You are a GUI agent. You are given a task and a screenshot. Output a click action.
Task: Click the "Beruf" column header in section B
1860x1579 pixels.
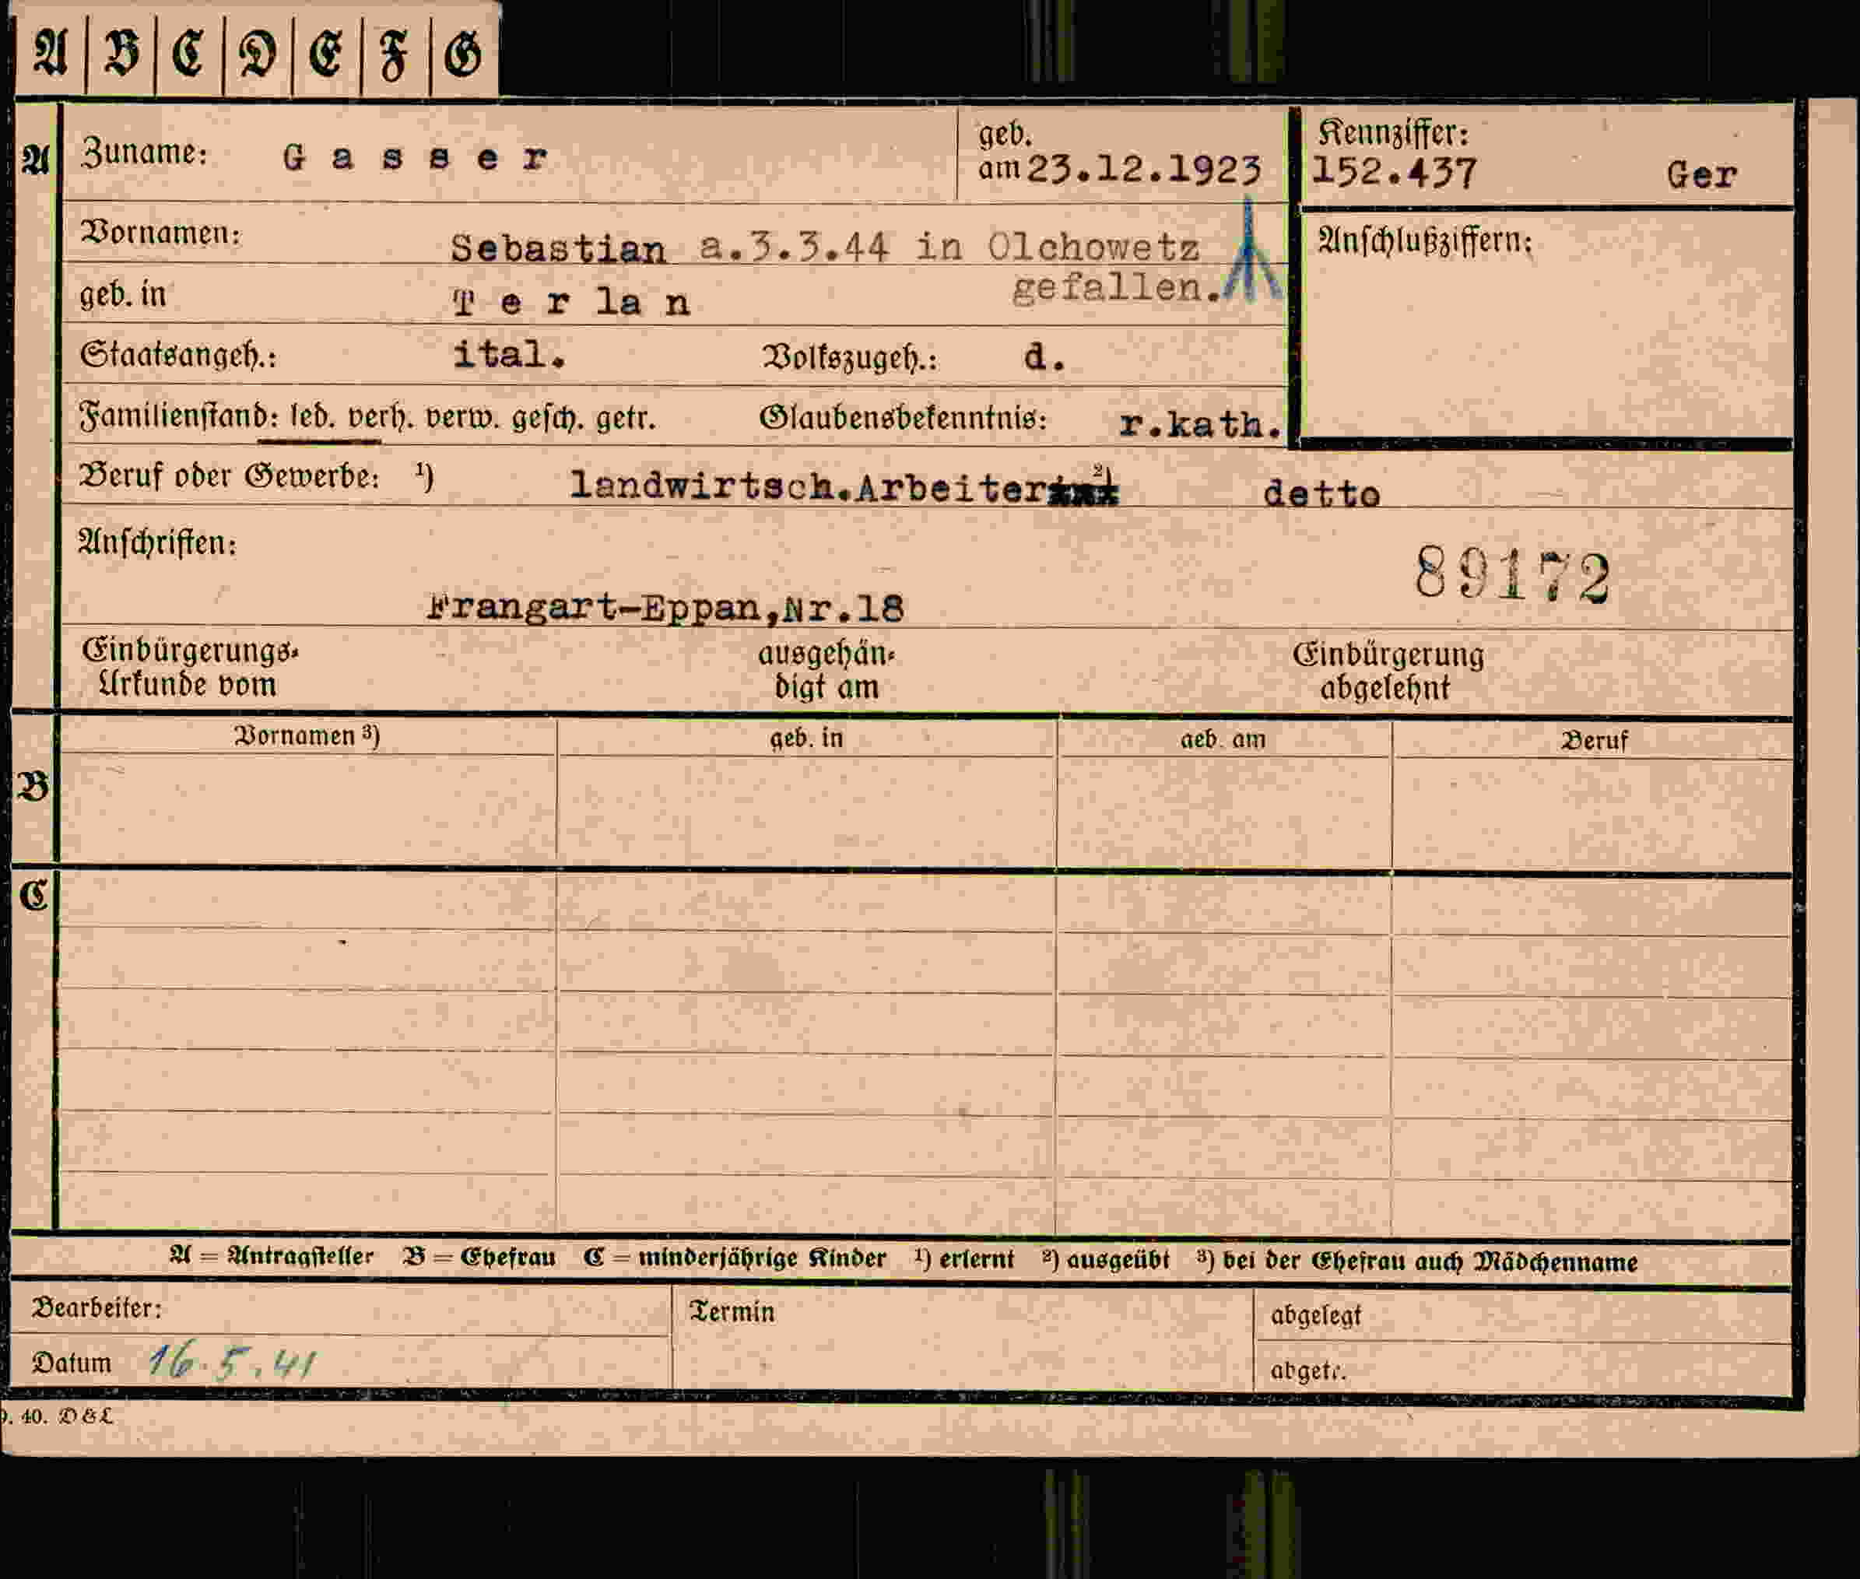tap(1594, 740)
